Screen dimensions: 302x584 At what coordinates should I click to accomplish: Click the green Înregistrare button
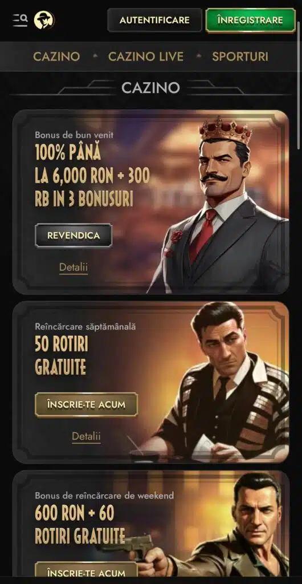(250, 20)
